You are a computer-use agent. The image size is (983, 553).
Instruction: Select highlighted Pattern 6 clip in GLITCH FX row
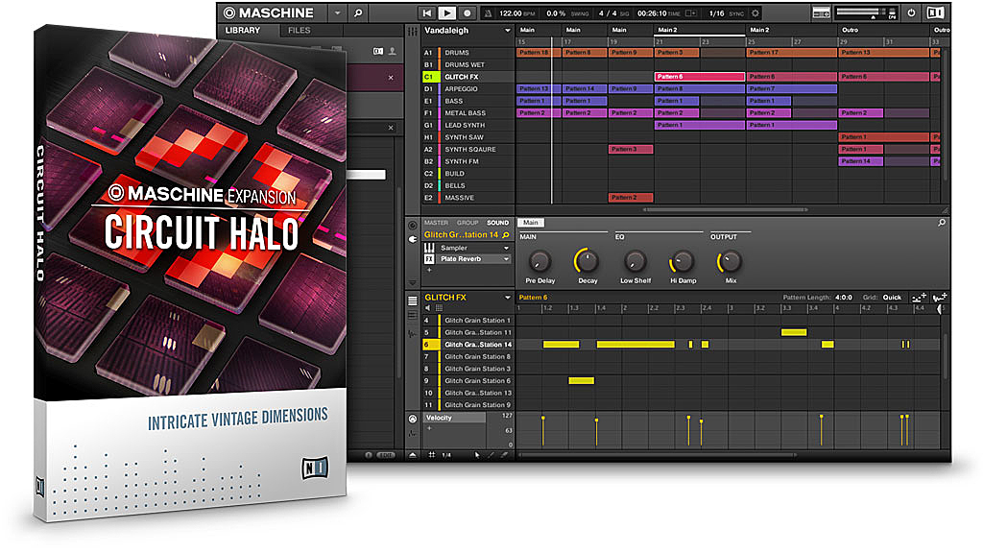pyautogui.click(x=699, y=77)
